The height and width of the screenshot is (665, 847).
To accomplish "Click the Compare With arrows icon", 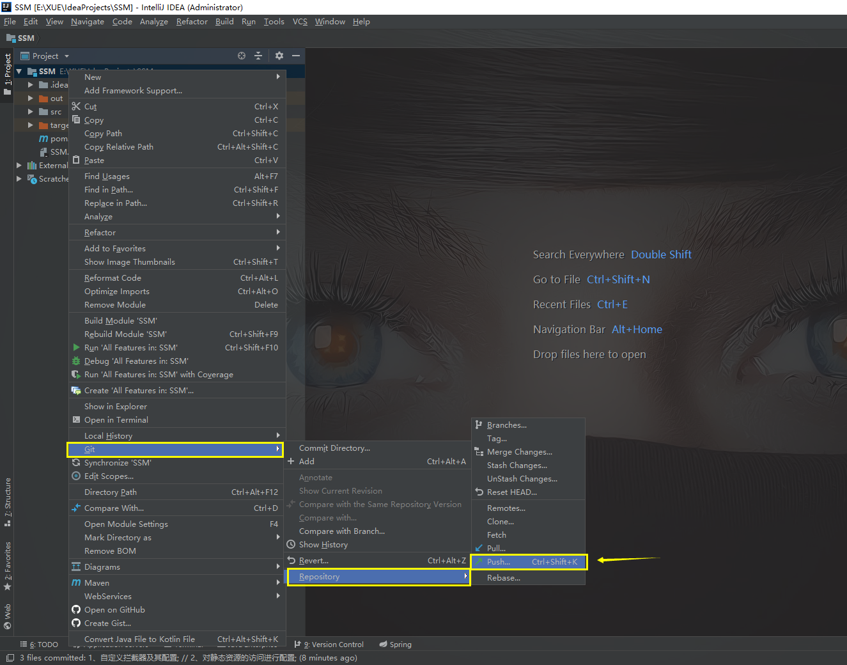I will coord(76,508).
